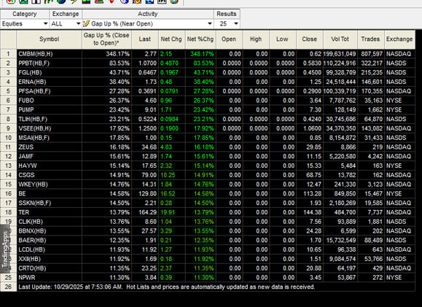
Task: Open the Results count dropdown showing 25
Action: click(227, 23)
